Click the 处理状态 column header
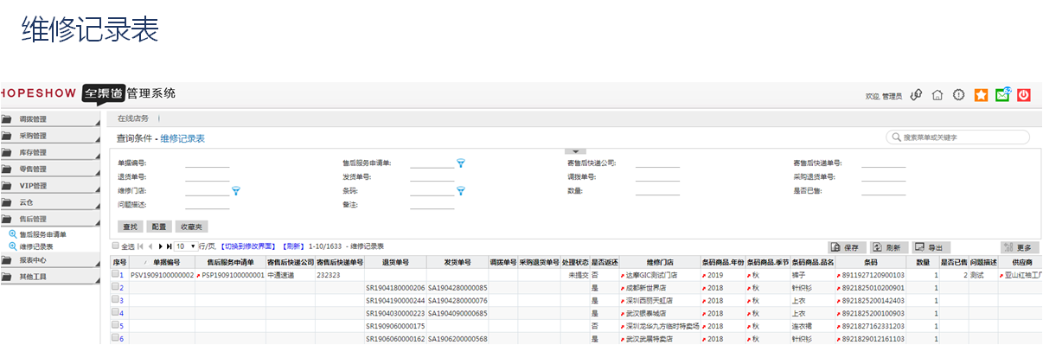 click(x=574, y=261)
